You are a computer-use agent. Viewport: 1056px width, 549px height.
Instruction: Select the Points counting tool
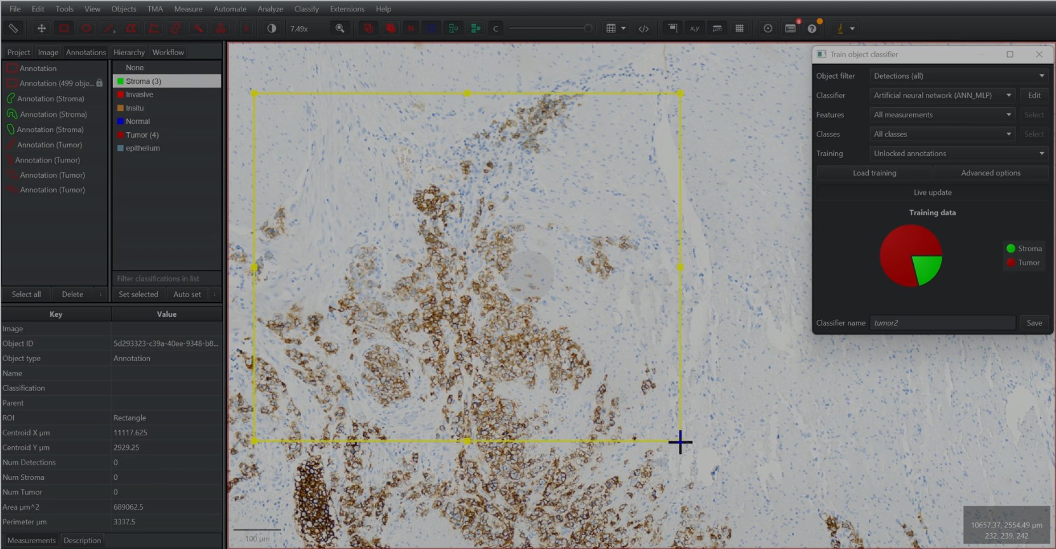tap(220, 29)
